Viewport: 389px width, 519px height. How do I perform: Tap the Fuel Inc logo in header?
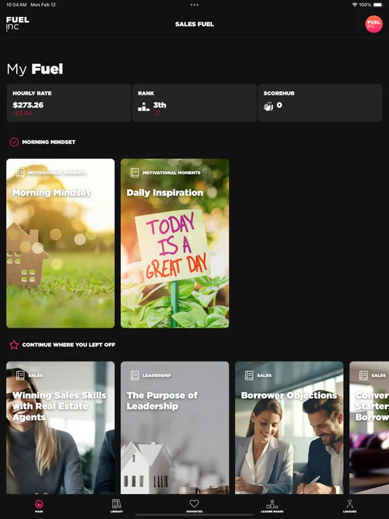point(18,24)
